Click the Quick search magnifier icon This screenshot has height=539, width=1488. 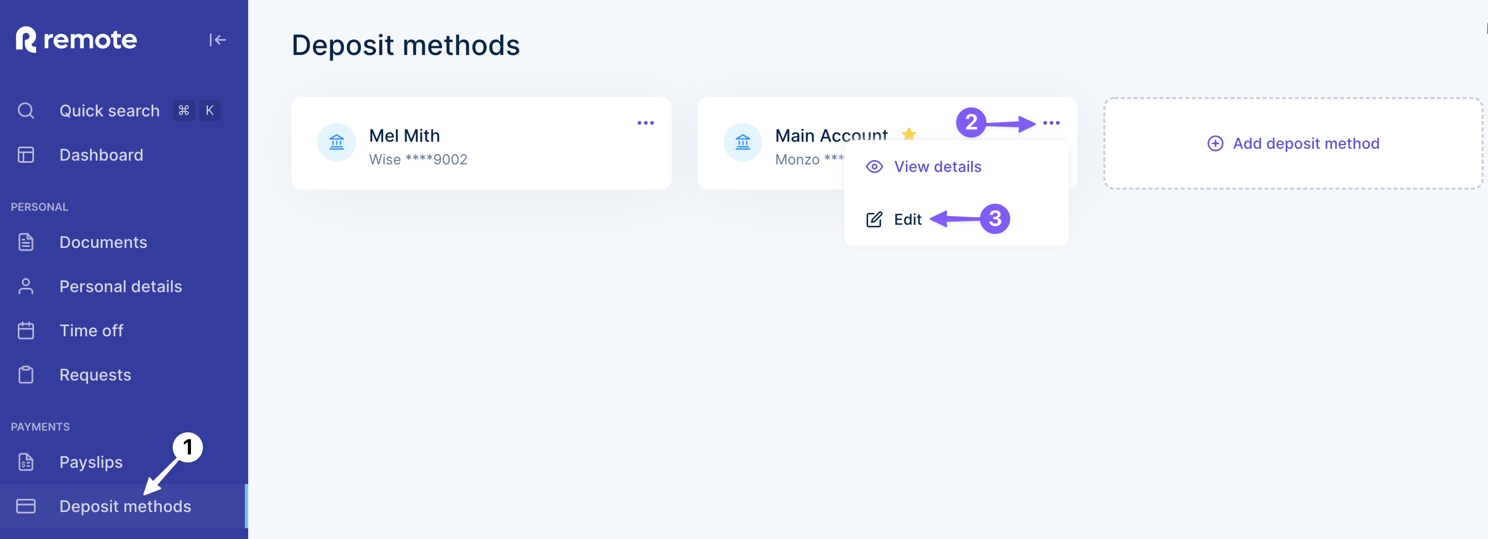[x=26, y=110]
